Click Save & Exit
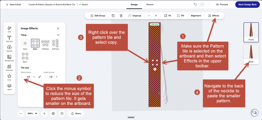The width and height of the screenshot is (262, 120). [13, 5]
